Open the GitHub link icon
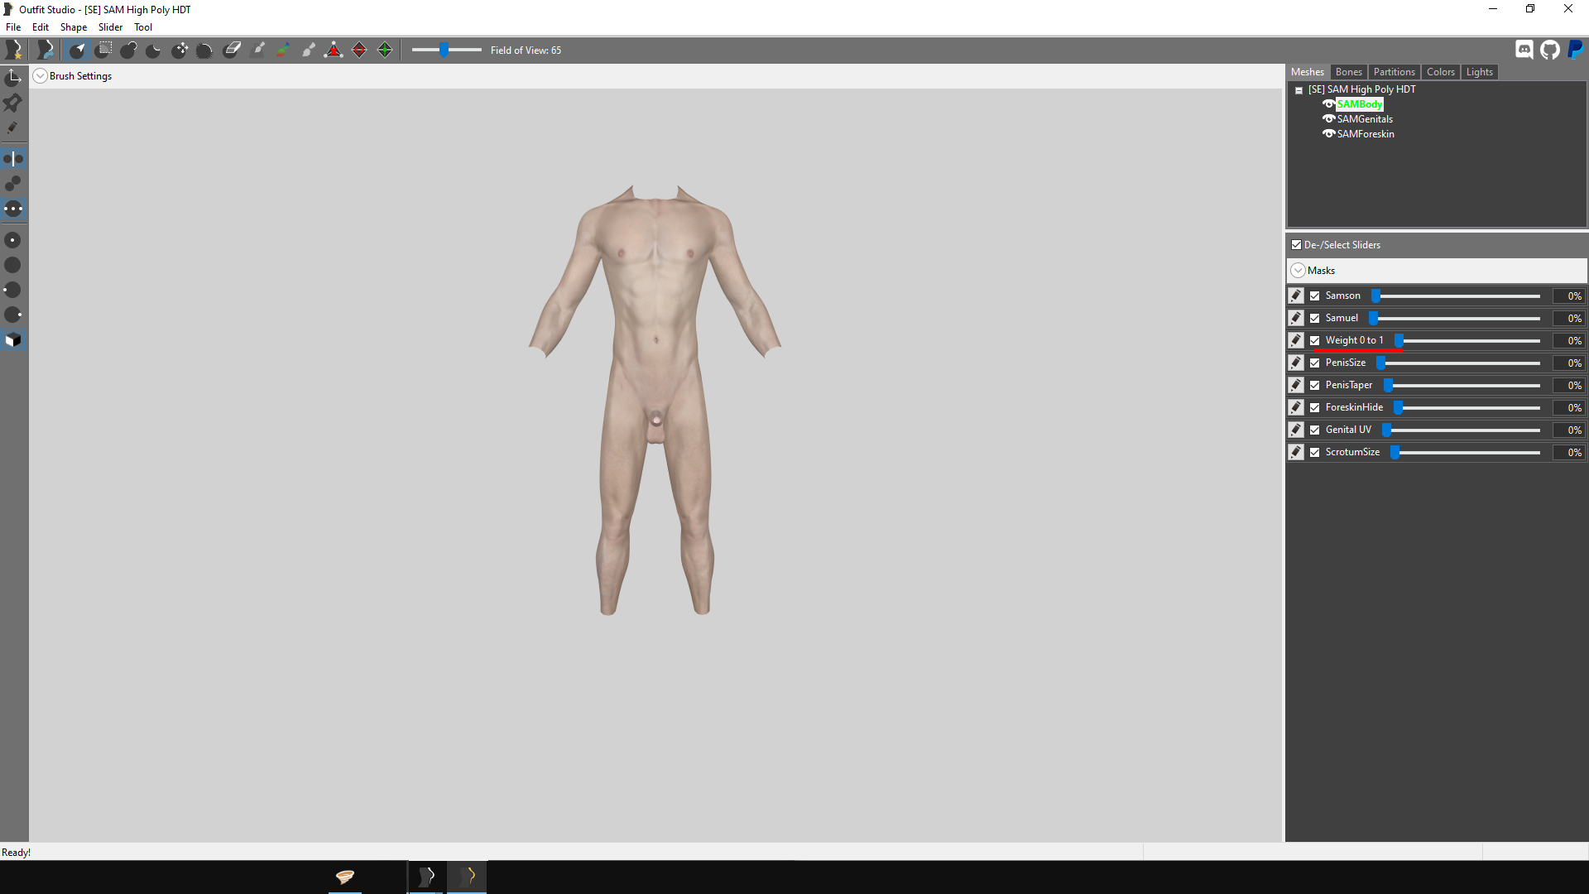The image size is (1589, 894). point(1549,50)
